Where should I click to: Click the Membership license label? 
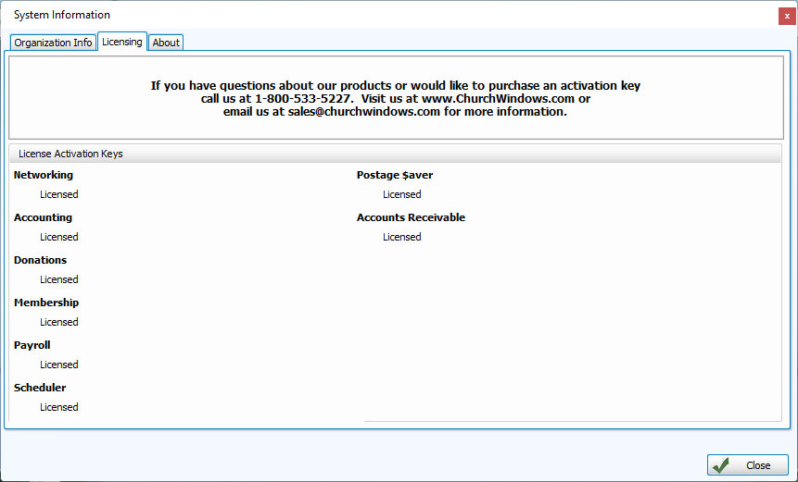tap(46, 303)
